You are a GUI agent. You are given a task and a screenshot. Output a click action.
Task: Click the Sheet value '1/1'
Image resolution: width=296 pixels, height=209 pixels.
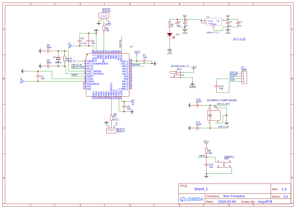coord(286,197)
